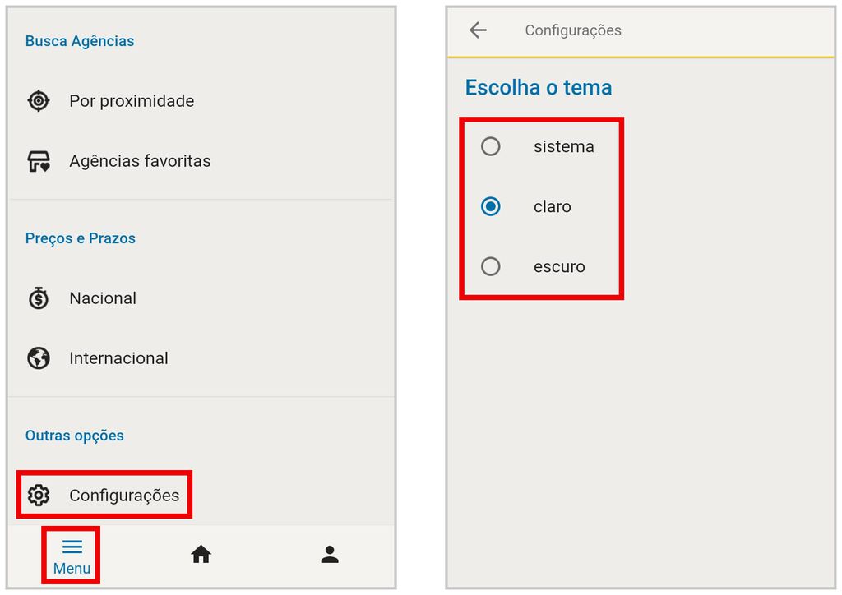Click the sistema theme label
Screen dimensions: 842x595
[564, 146]
